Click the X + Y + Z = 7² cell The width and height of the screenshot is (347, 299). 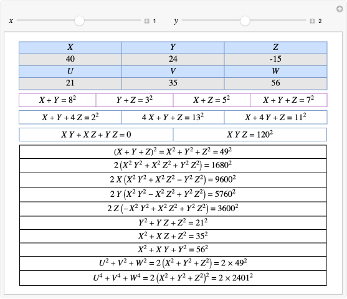point(288,100)
